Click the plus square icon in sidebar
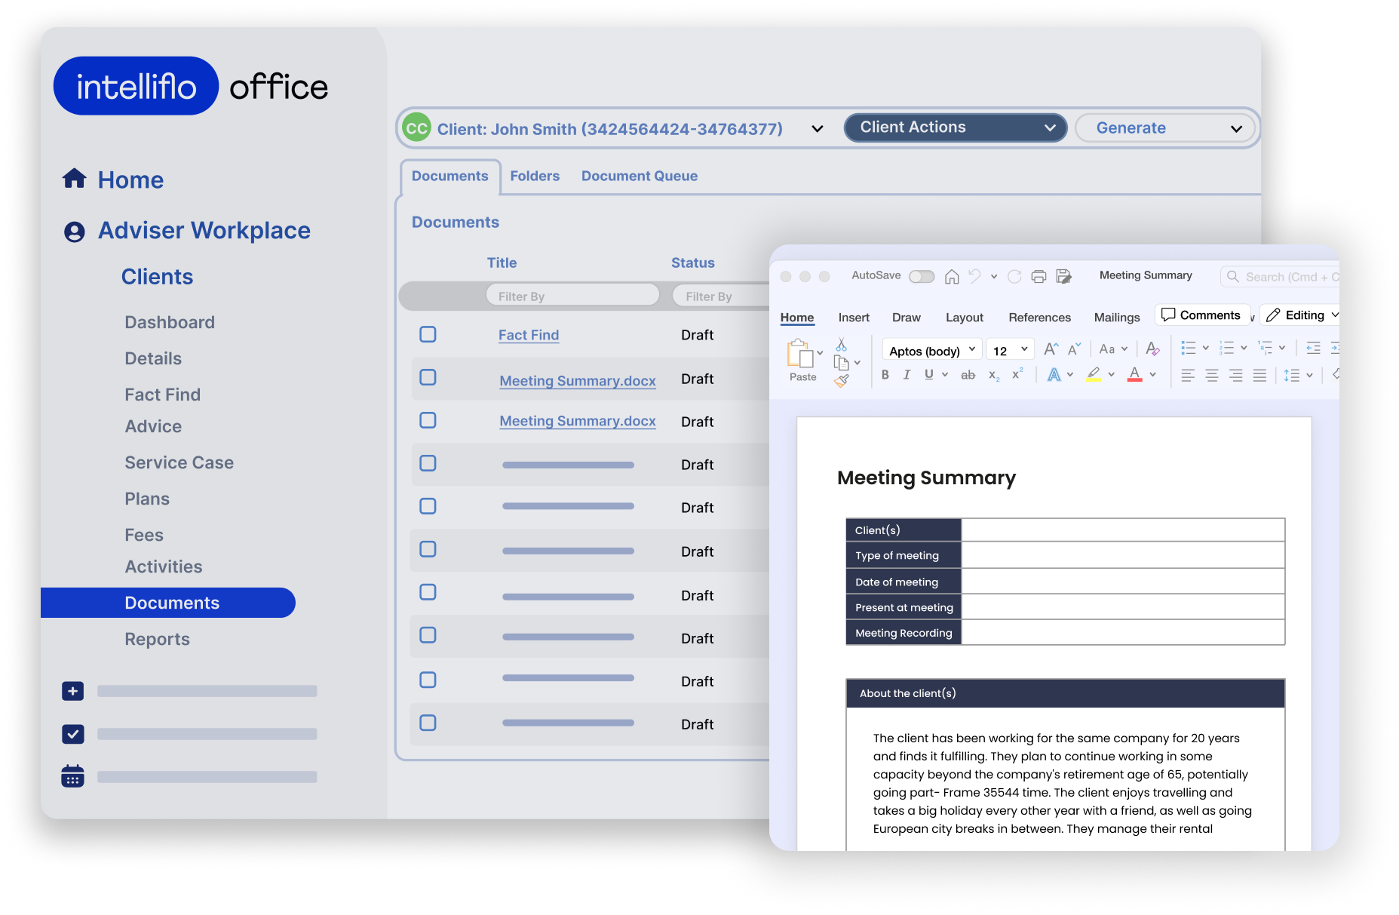Viewport: 1399px width, 915px height. (72, 691)
